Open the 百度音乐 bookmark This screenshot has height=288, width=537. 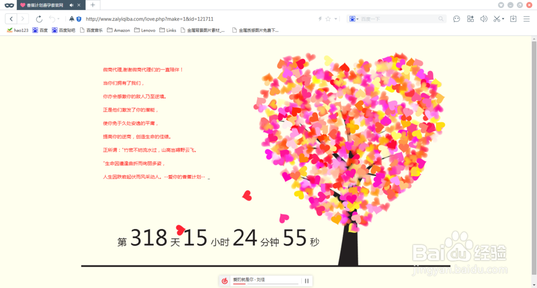coord(91,31)
